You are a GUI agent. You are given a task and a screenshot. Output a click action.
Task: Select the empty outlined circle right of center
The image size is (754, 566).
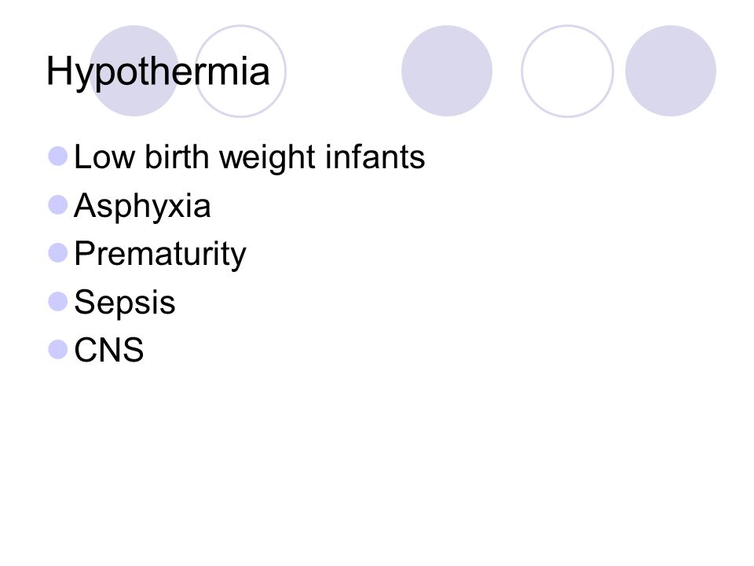click(x=567, y=71)
